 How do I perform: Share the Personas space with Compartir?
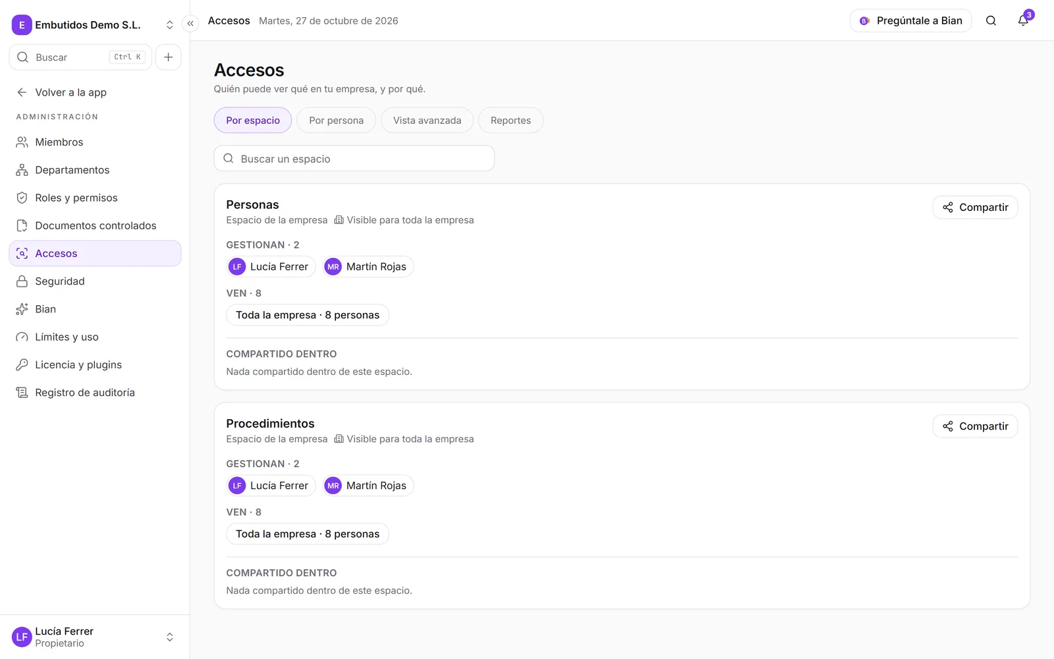[x=975, y=208]
